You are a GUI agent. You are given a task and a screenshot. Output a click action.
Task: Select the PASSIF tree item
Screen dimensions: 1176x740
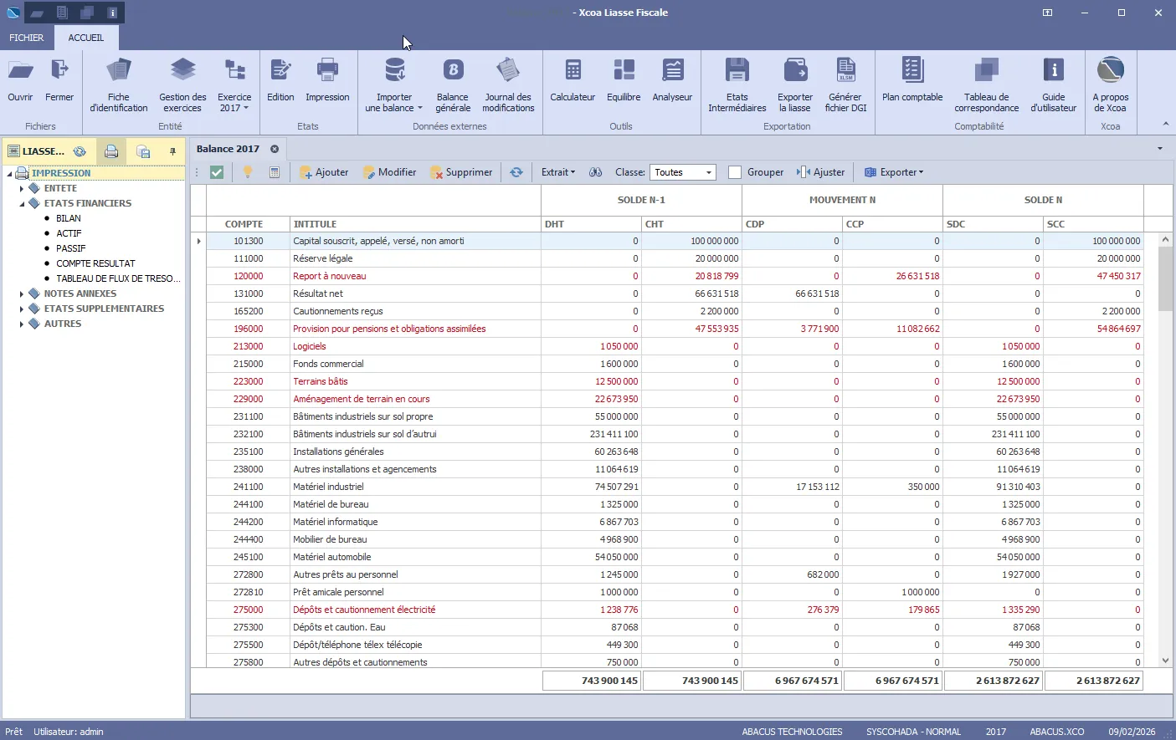coord(69,248)
